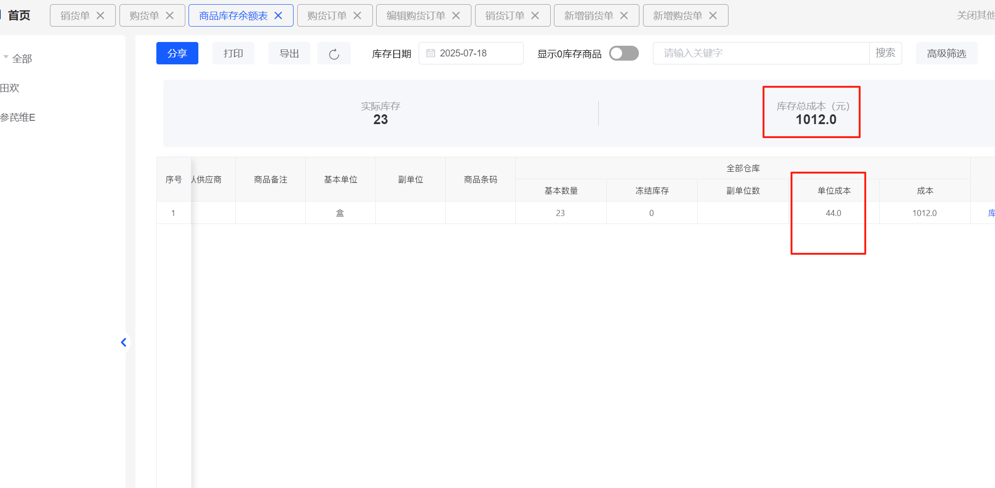The height and width of the screenshot is (488, 995).
Task: Select the 参芪维E category in sidebar
Action: pos(18,118)
